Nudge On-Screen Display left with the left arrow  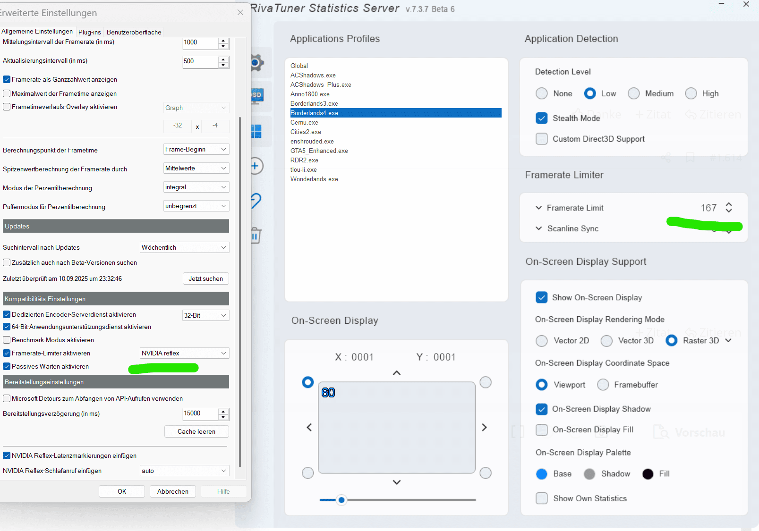309,427
